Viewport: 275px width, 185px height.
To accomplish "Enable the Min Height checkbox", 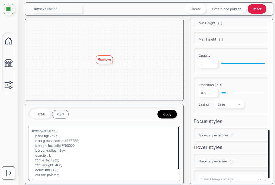I will pos(220,23).
